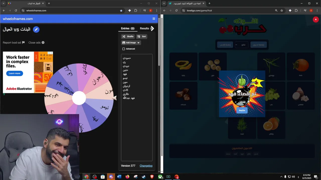This screenshot has width=321, height=180.
Task: Open a new tab in loveligo window
Action: 209,3
